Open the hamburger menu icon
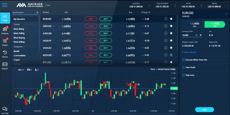The image size is (230, 115). pos(5,5)
